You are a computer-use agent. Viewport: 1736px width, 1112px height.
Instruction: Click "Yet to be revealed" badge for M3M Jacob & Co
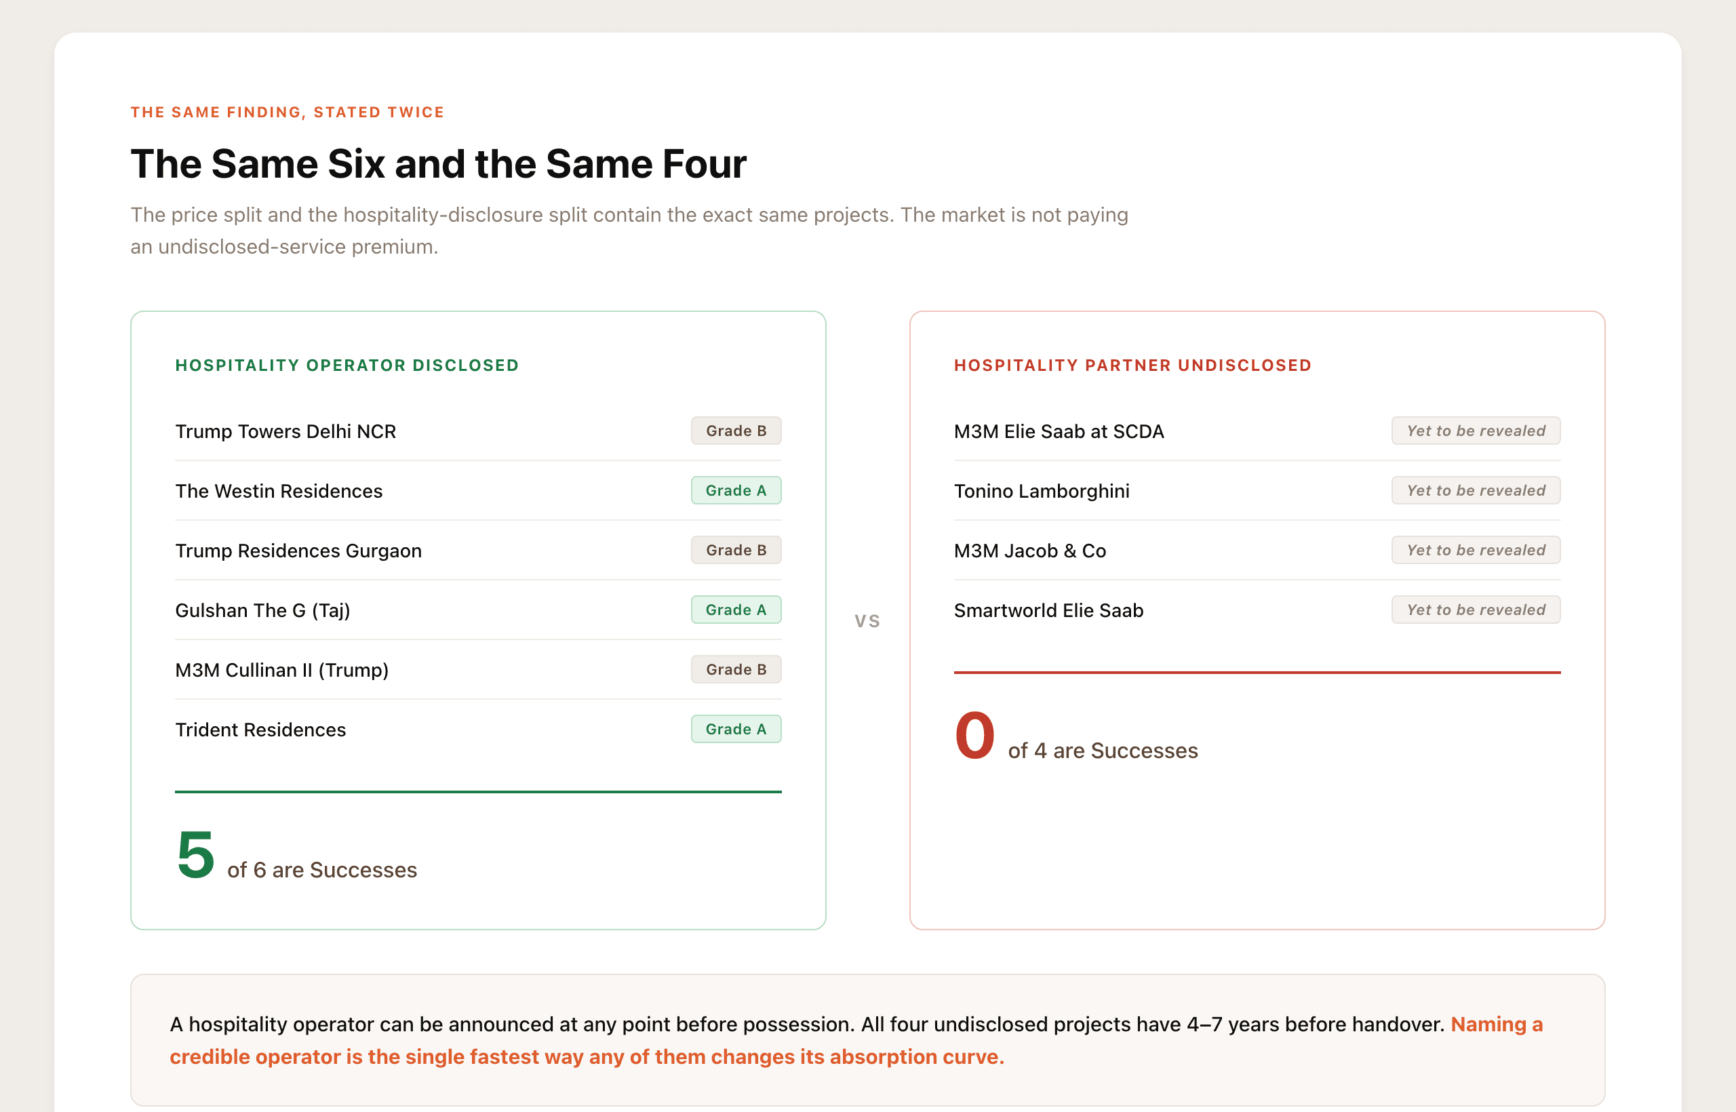1476,550
